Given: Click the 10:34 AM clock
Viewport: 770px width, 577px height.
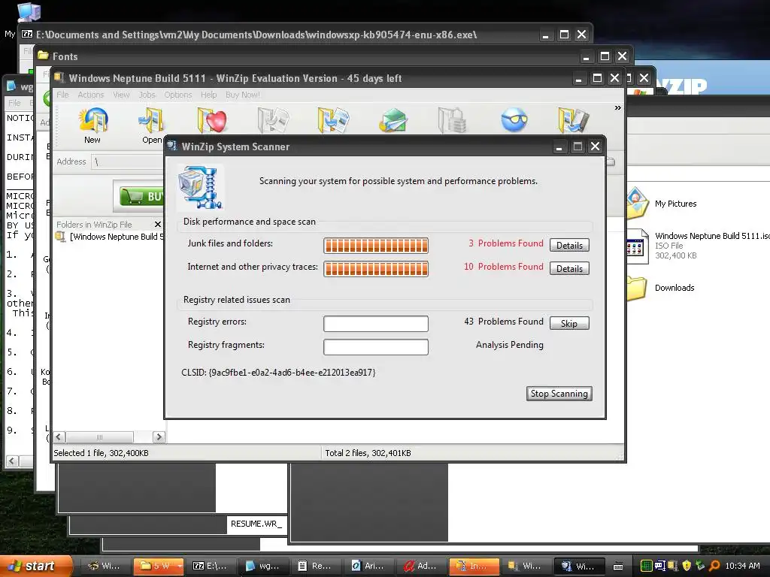Looking at the screenshot, I should (x=742, y=566).
